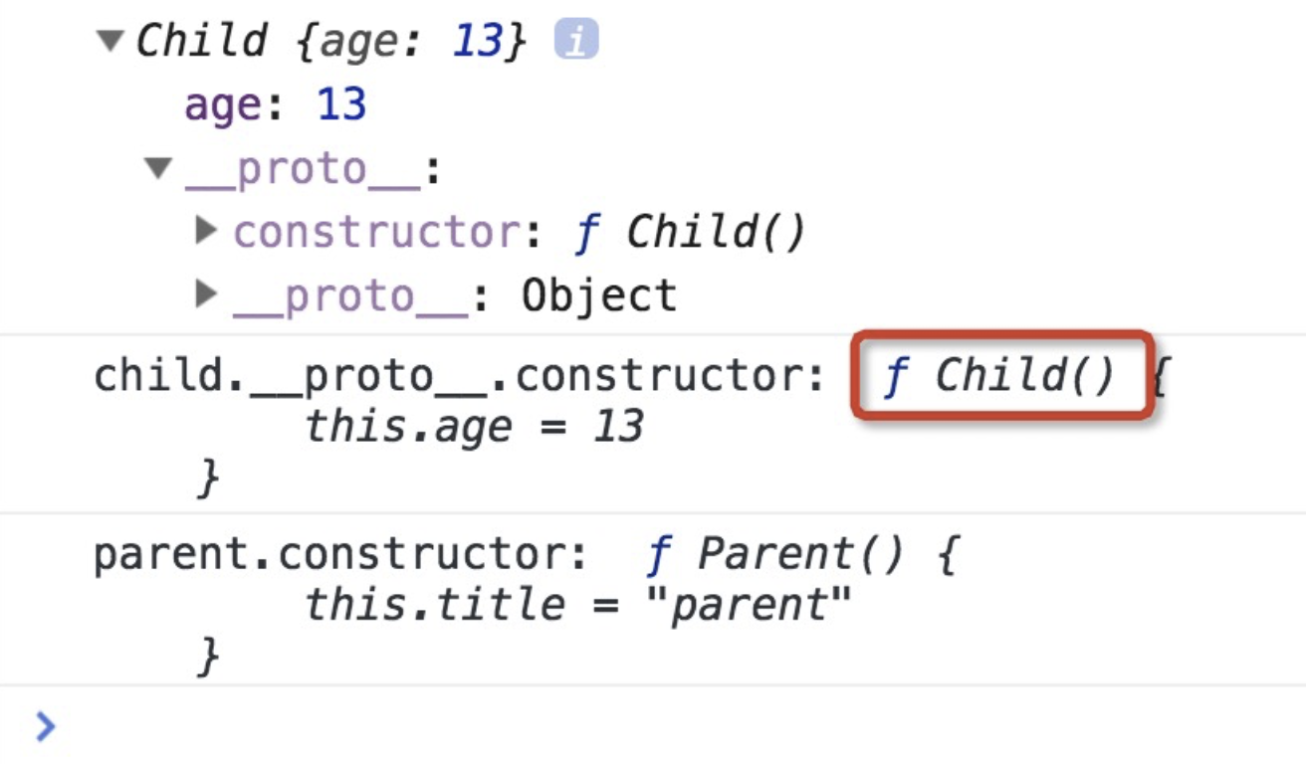Viewport: 1306px width, 764px height.
Task: Click the nested __proto__ property name
Action: (350, 295)
